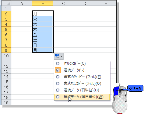Viewport: 144px width, 114px height.
Task: Click the Select All corner triangle
Action: click(9, 3)
